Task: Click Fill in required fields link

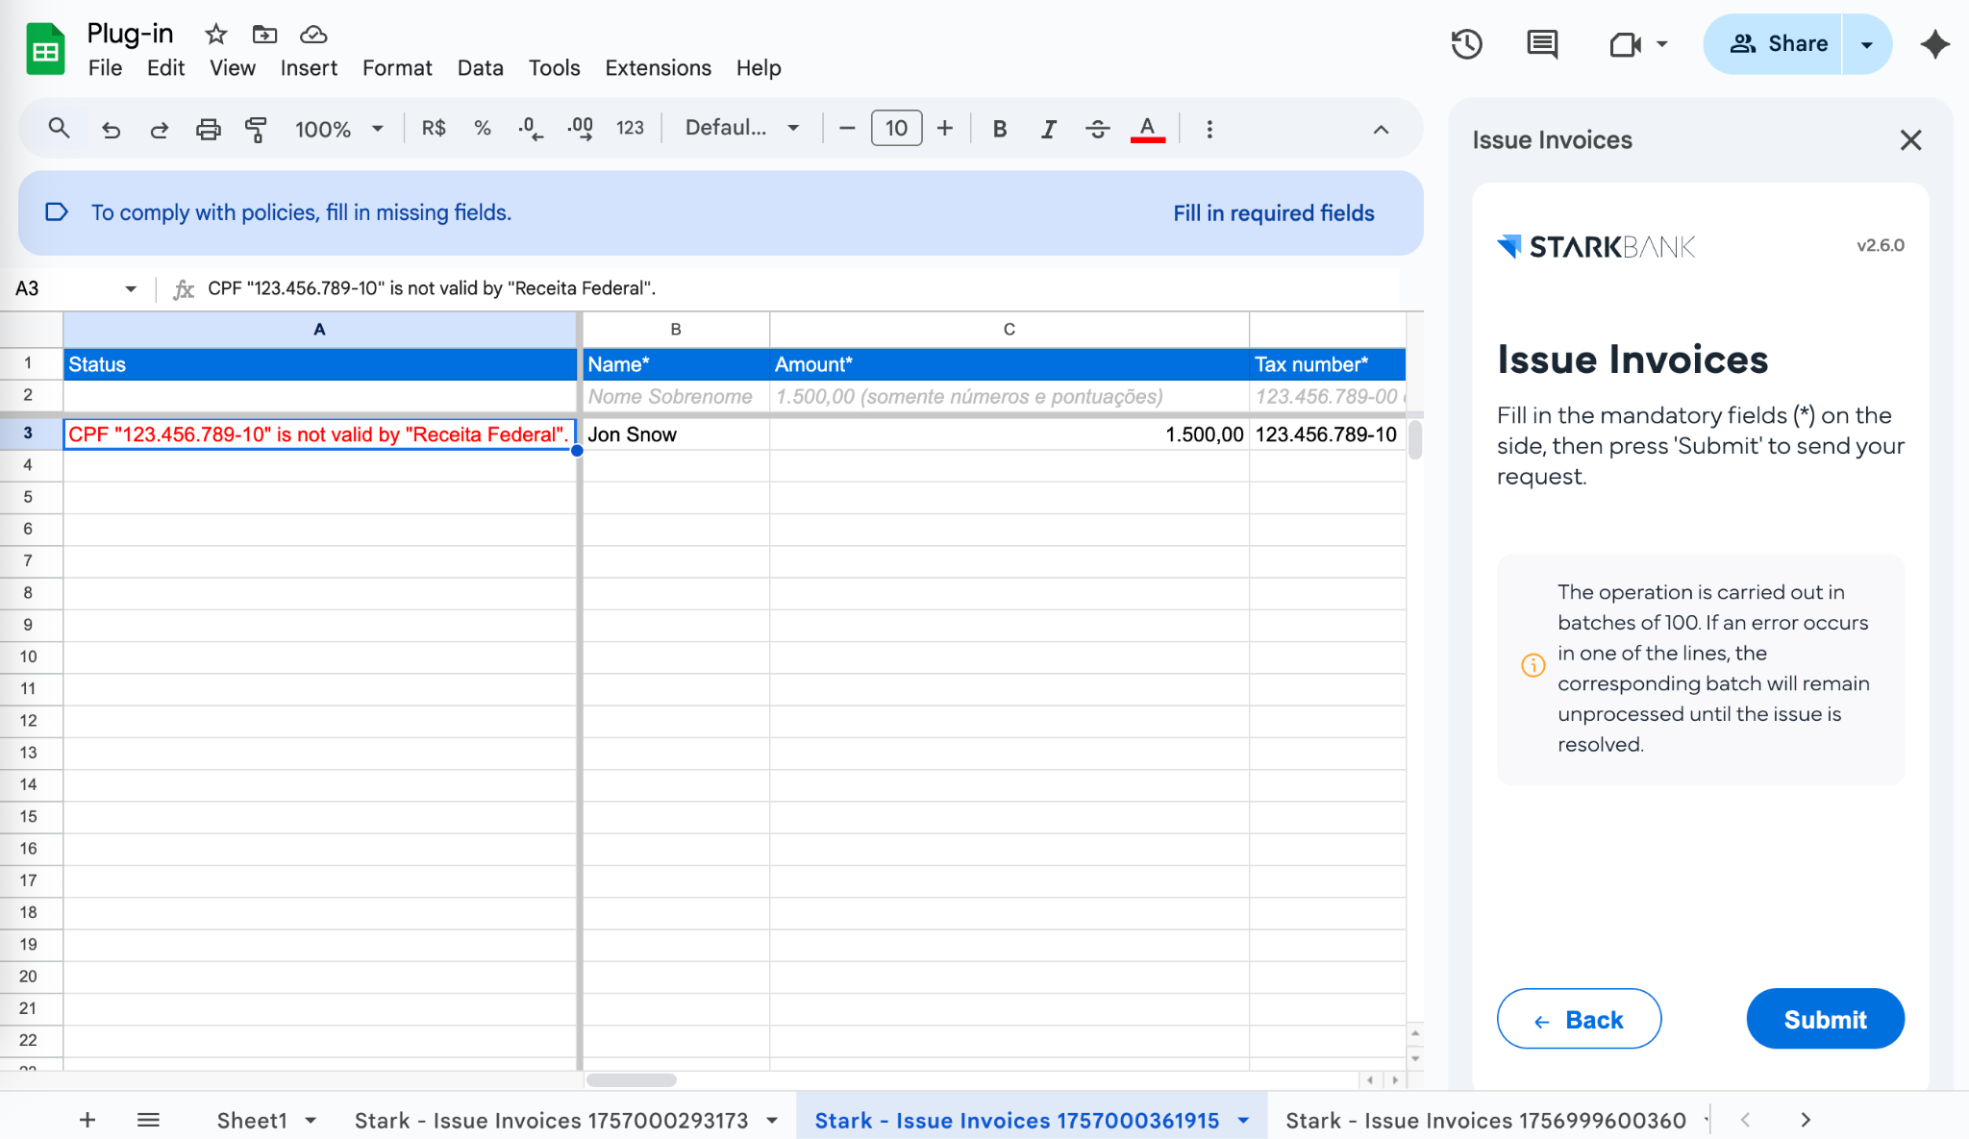Action: [x=1273, y=213]
